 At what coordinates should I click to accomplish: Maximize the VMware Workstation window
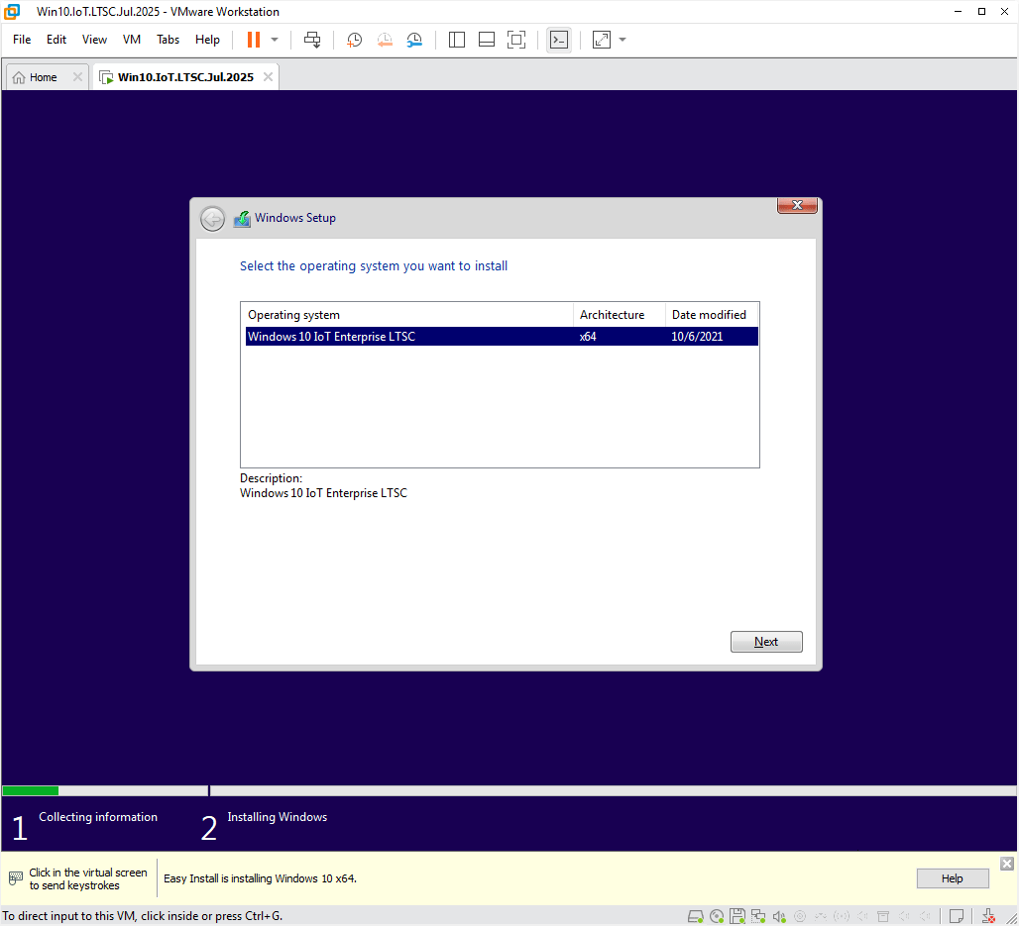[x=982, y=12]
